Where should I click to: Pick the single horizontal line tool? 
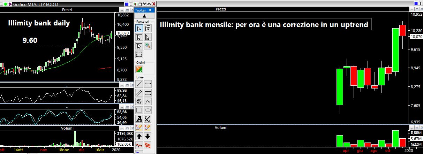click(x=148, y=84)
